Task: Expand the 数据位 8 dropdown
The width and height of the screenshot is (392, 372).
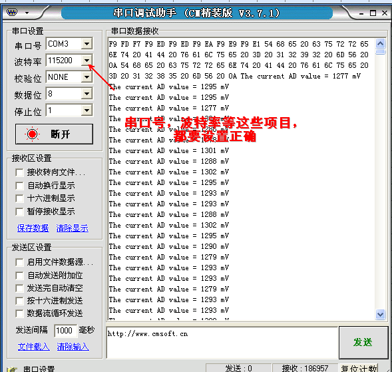Action: coord(87,94)
